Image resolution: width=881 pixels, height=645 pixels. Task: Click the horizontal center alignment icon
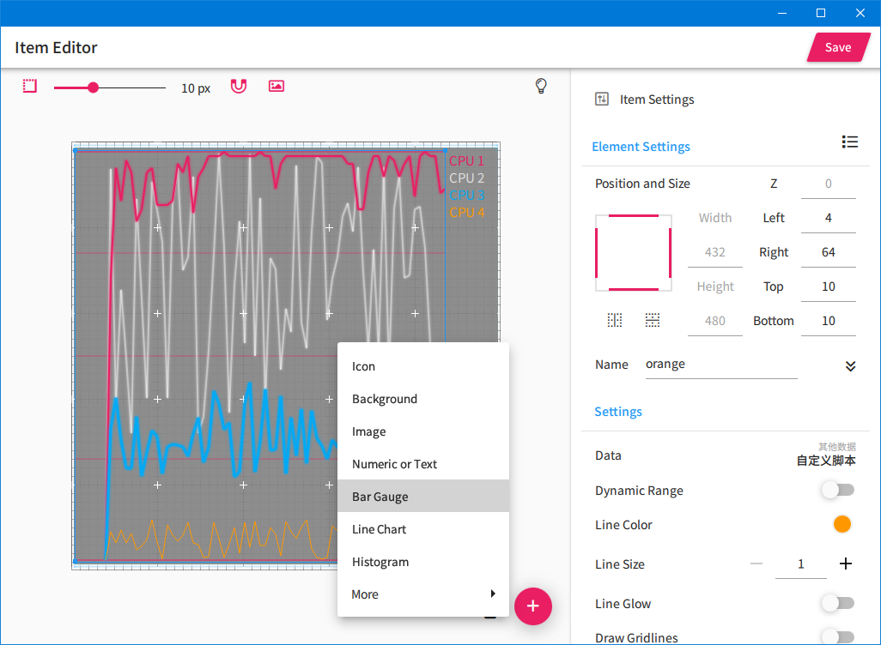(x=653, y=320)
